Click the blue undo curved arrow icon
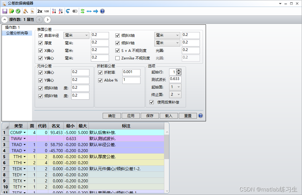 click(x=68, y=11)
